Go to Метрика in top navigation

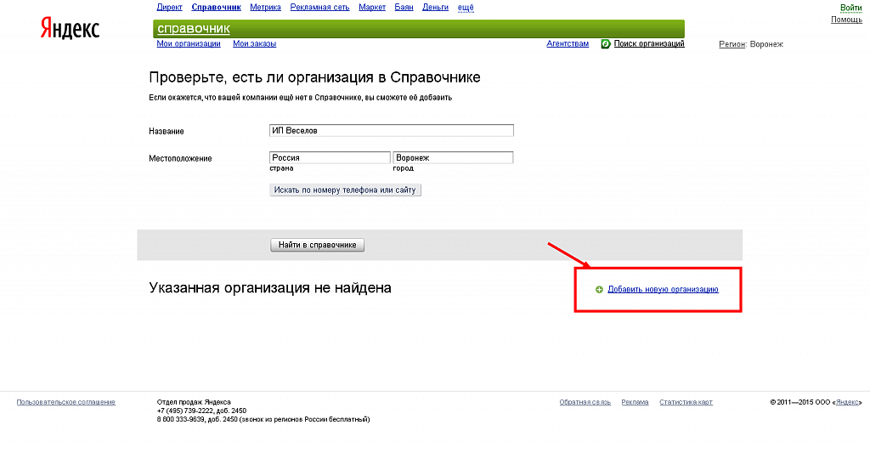pos(265,7)
